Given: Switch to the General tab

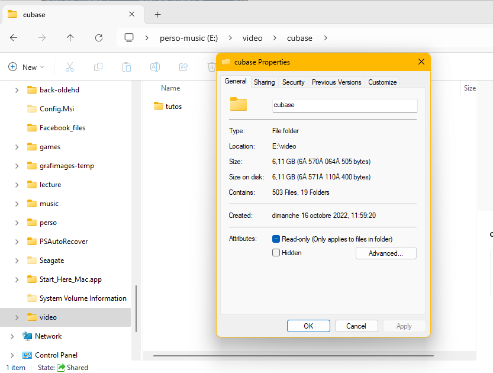Looking at the screenshot, I should [x=236, y=81].
